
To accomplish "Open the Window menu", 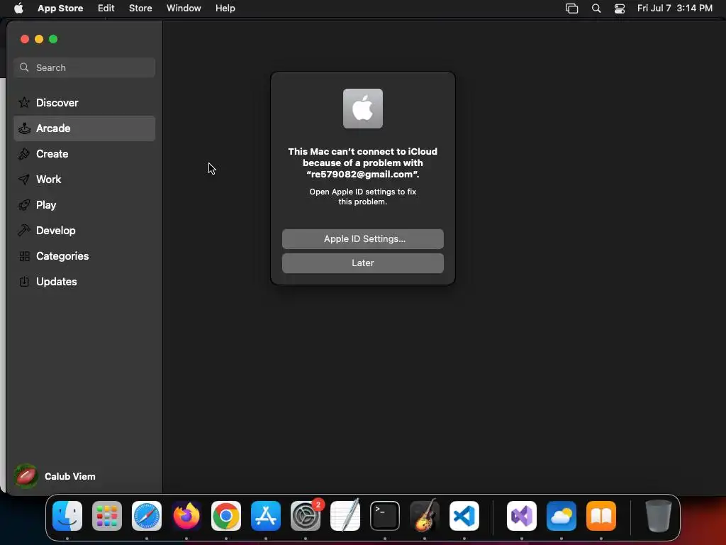I will (184, 8).
